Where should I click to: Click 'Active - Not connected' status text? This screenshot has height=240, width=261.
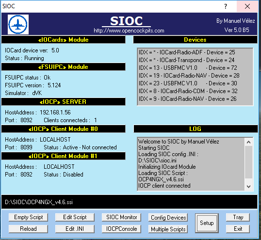[90, 147]
